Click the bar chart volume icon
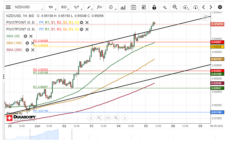The width and height of the screenshot is (227, 142). [x=123, y=7]
